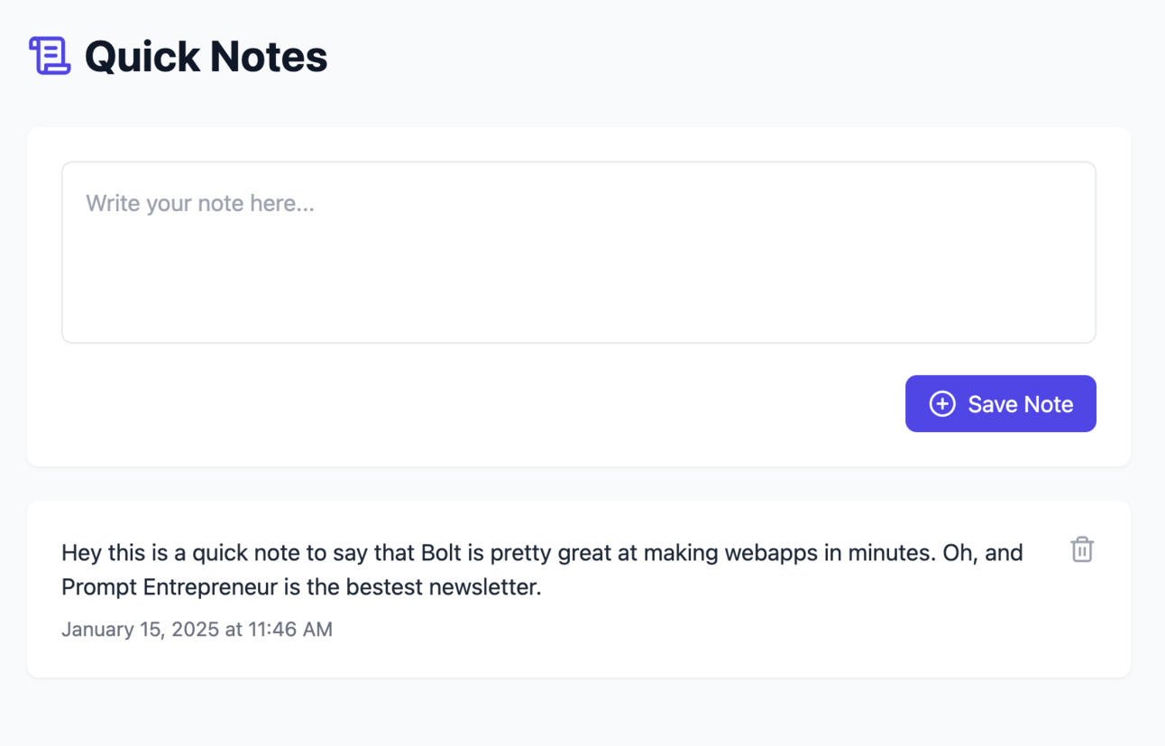Click the empty page background below the saved note
This screenshot has height=746, width=1165.
click(x=578, y=713)
